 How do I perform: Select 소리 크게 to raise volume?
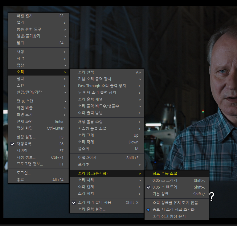coord(107,135)
